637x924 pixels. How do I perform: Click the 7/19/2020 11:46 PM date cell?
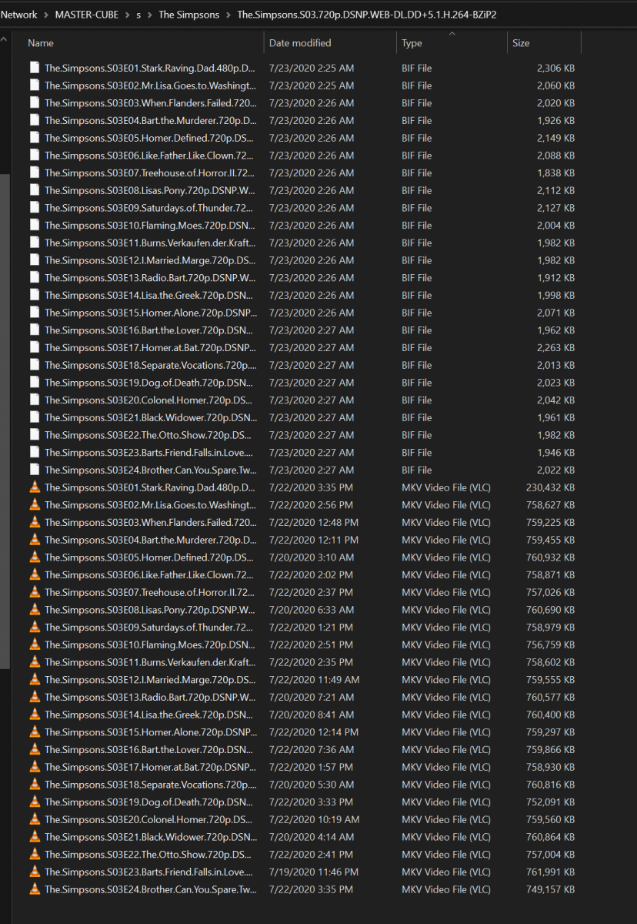(x=314, y=872)
